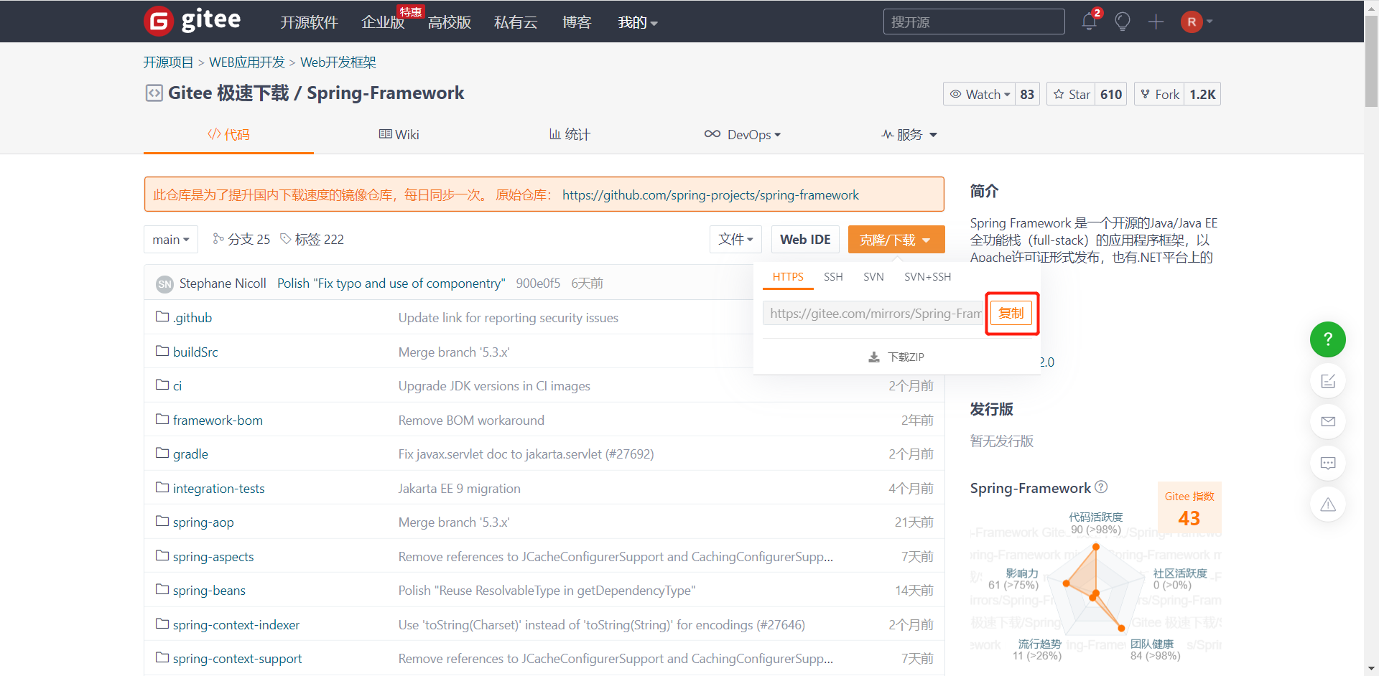The image size is (1379, 676).
Task: Open the integration-tests folder
Action: click(x=218, y=488)
